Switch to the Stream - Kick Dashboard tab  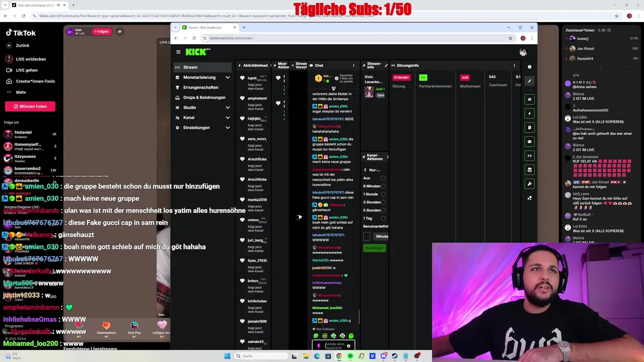click(x=209, y=28)
